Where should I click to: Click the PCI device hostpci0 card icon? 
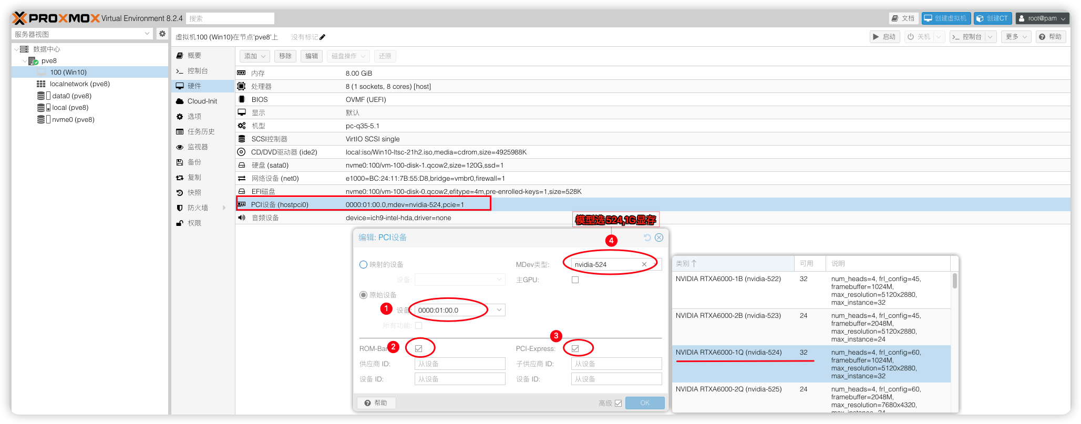(x=241, y=204)
